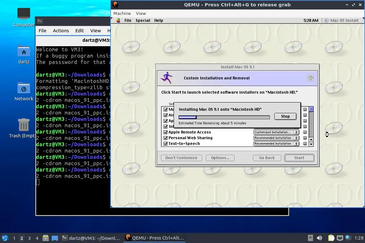Click the help question mark icon
The image size is (365, 243).
point(310,78)
